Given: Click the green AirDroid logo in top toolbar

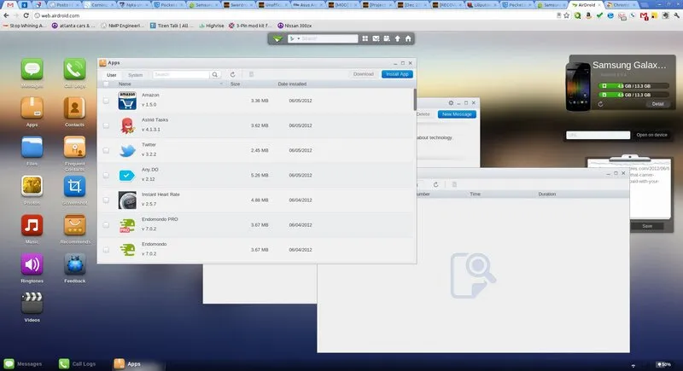Looking at the screenshot, I should (x=277, y=38).
